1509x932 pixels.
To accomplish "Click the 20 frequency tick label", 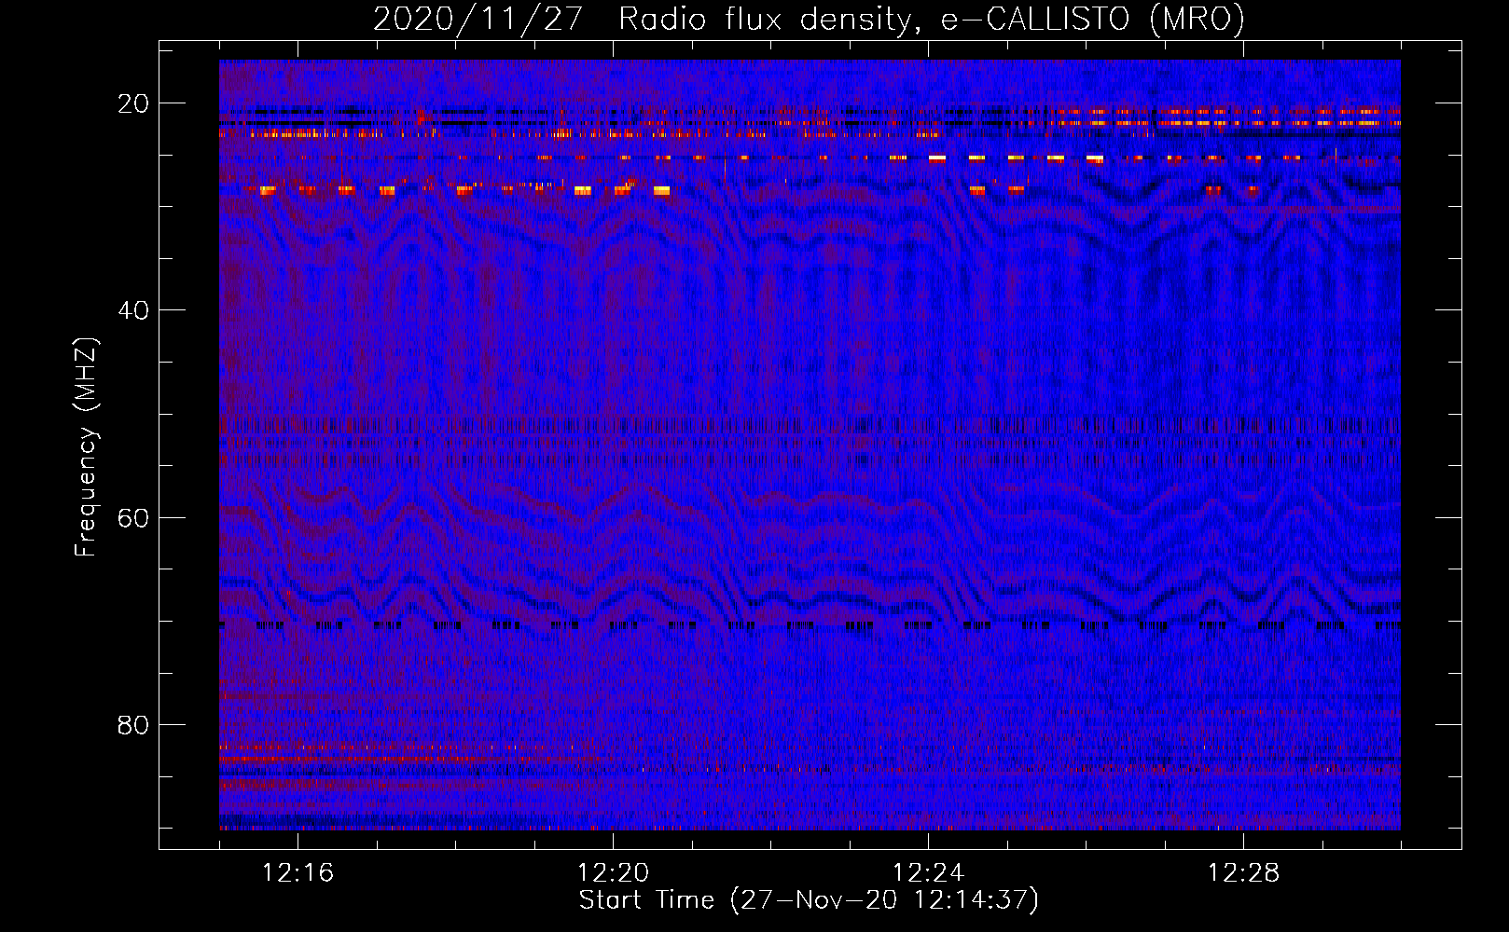I will pyautogui.click(x=133, y=103).
